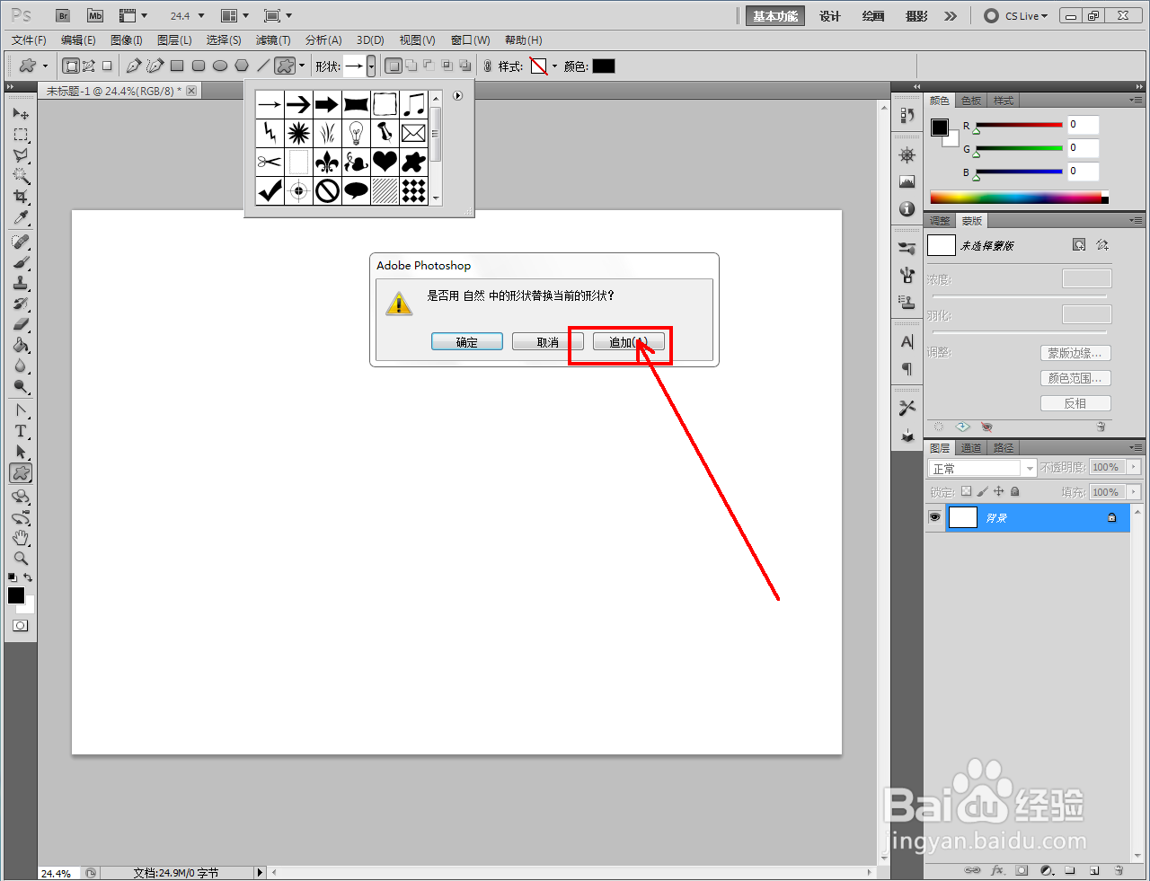Click 取消 in the Photoshop dialog
The image size is (1150, 881).
click(x=548, y=342)
